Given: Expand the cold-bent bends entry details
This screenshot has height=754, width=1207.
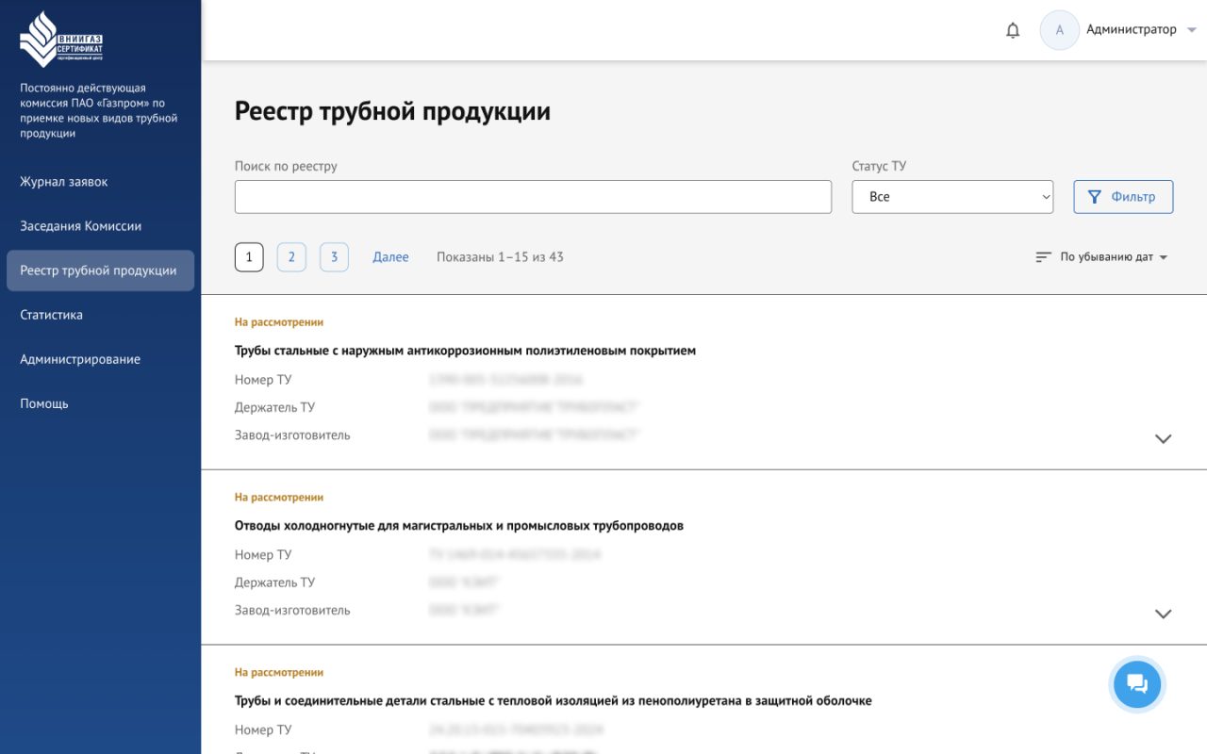Looking at the screenshot, I should (x=1163, y=615).
